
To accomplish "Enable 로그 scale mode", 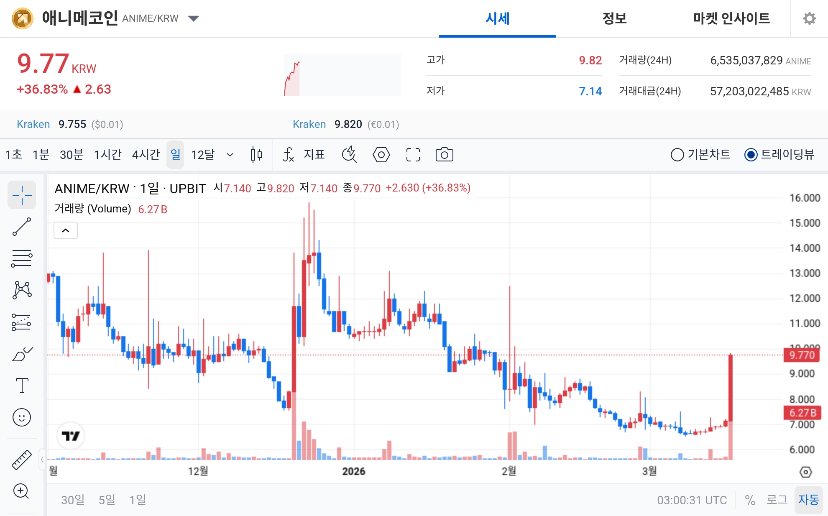I will 779,499.
